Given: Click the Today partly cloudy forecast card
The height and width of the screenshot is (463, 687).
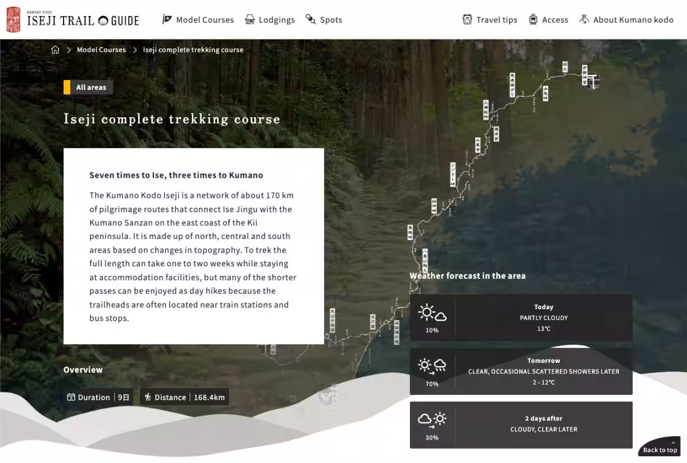Looking at the screenshot, I should [x=521, y=318].
